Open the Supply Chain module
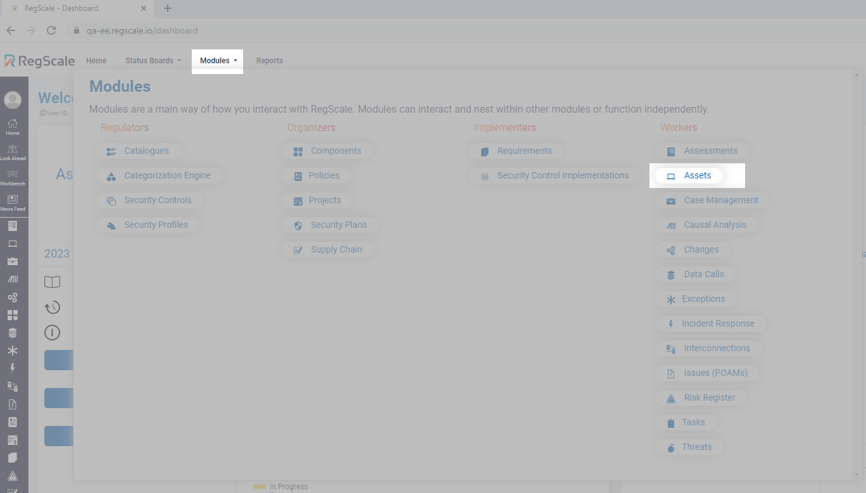866x493 pixels. point(328,250)
